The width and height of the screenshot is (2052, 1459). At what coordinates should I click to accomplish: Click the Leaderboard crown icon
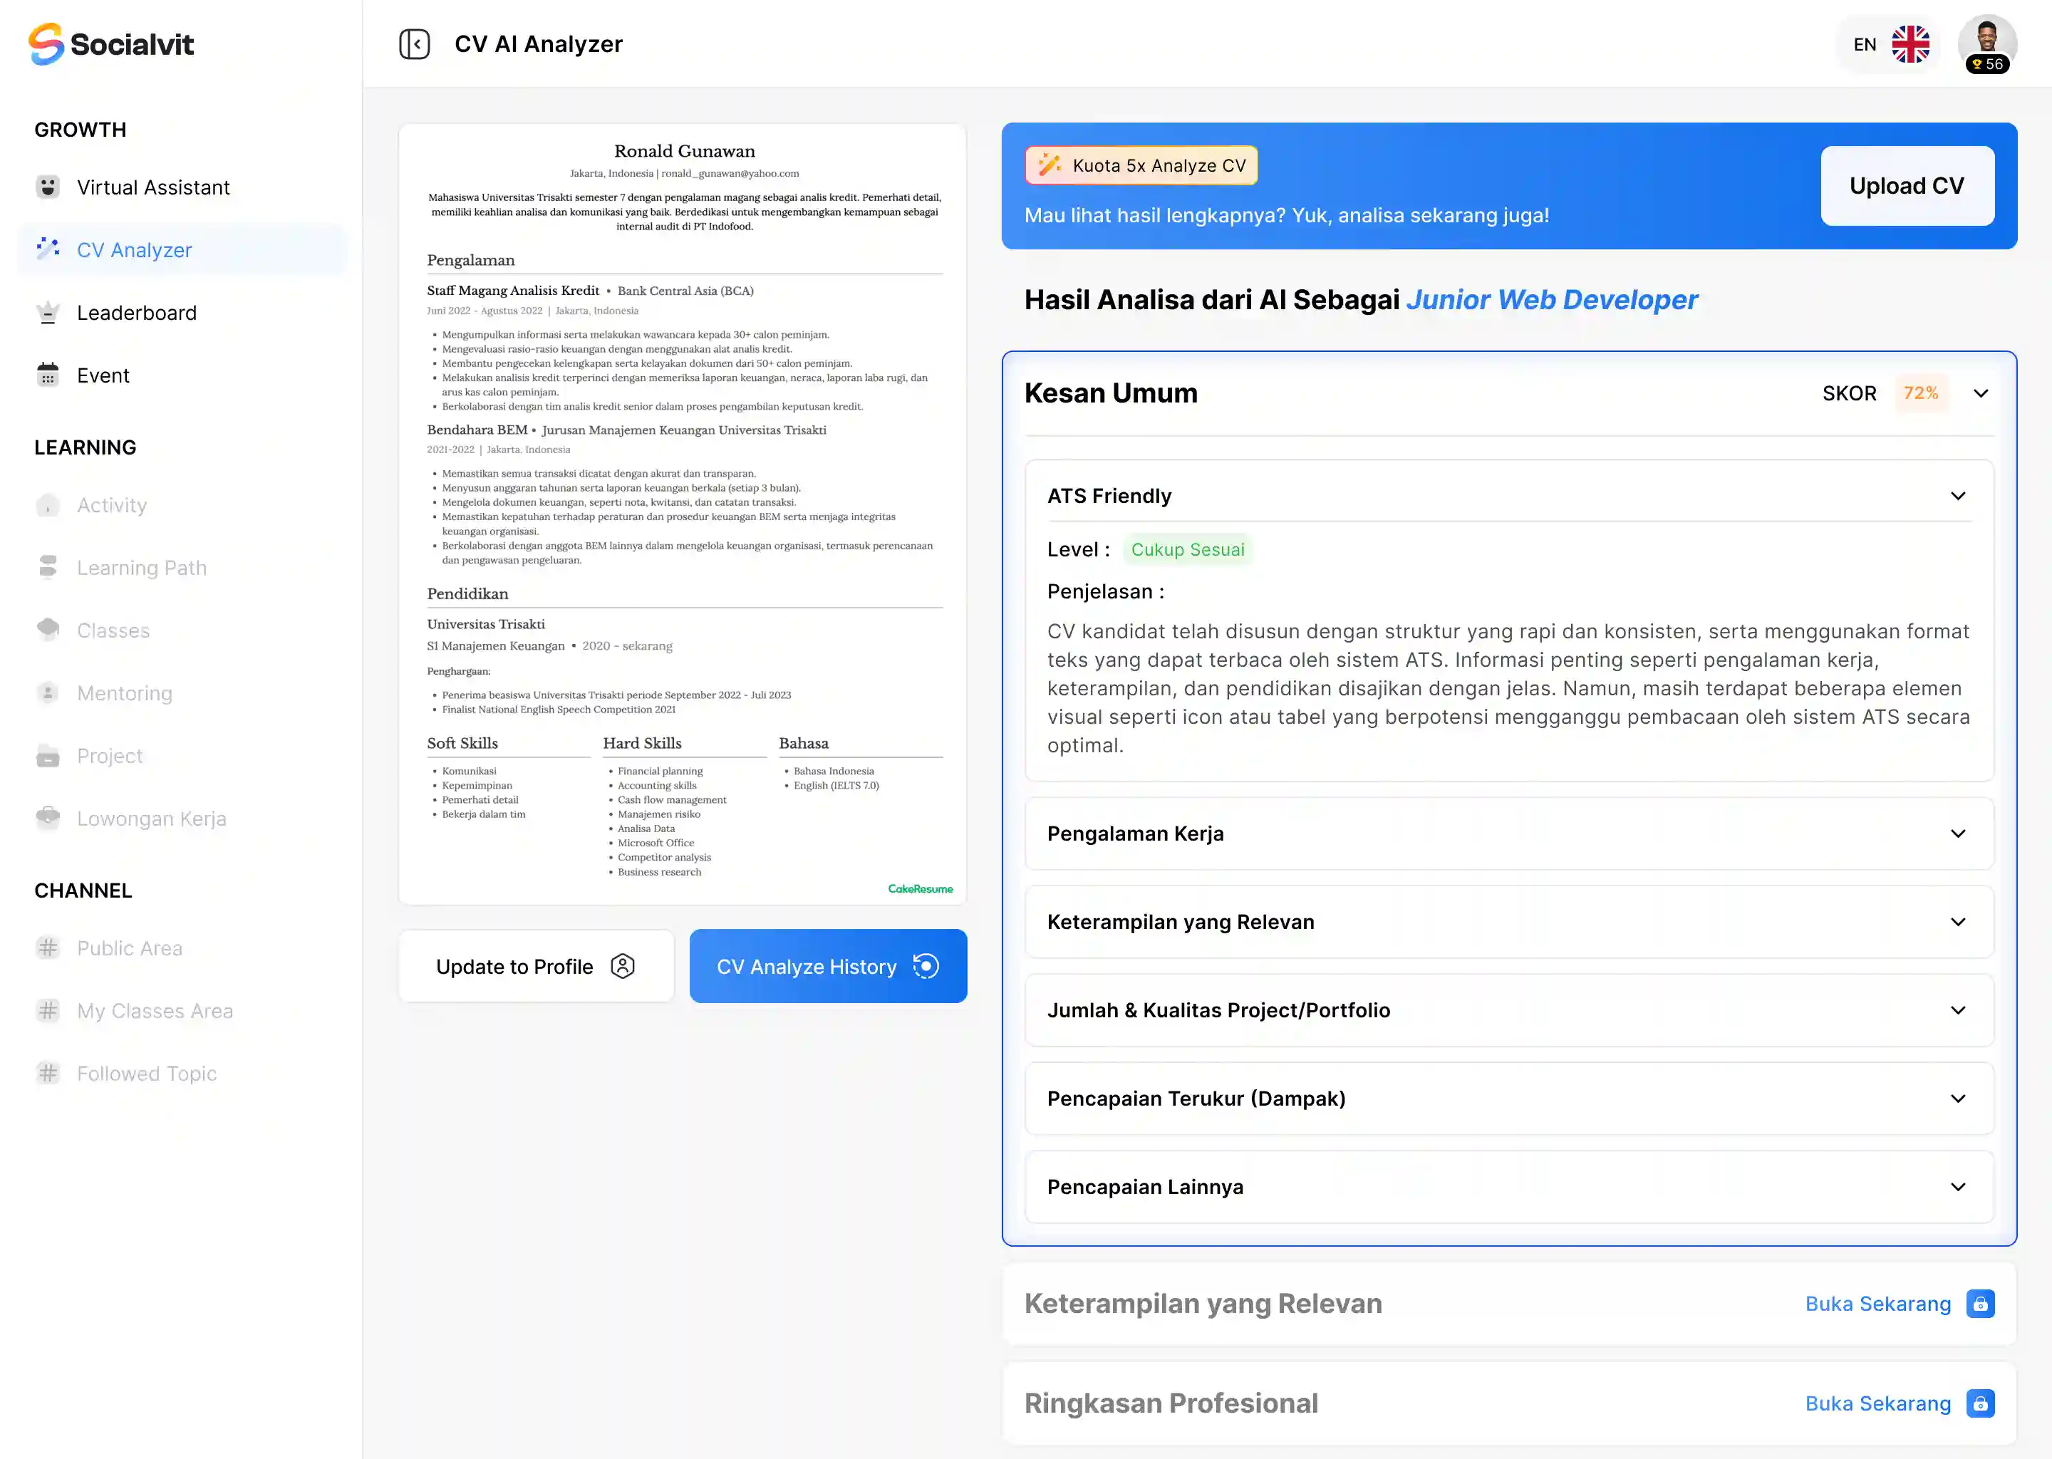point(48,313)
